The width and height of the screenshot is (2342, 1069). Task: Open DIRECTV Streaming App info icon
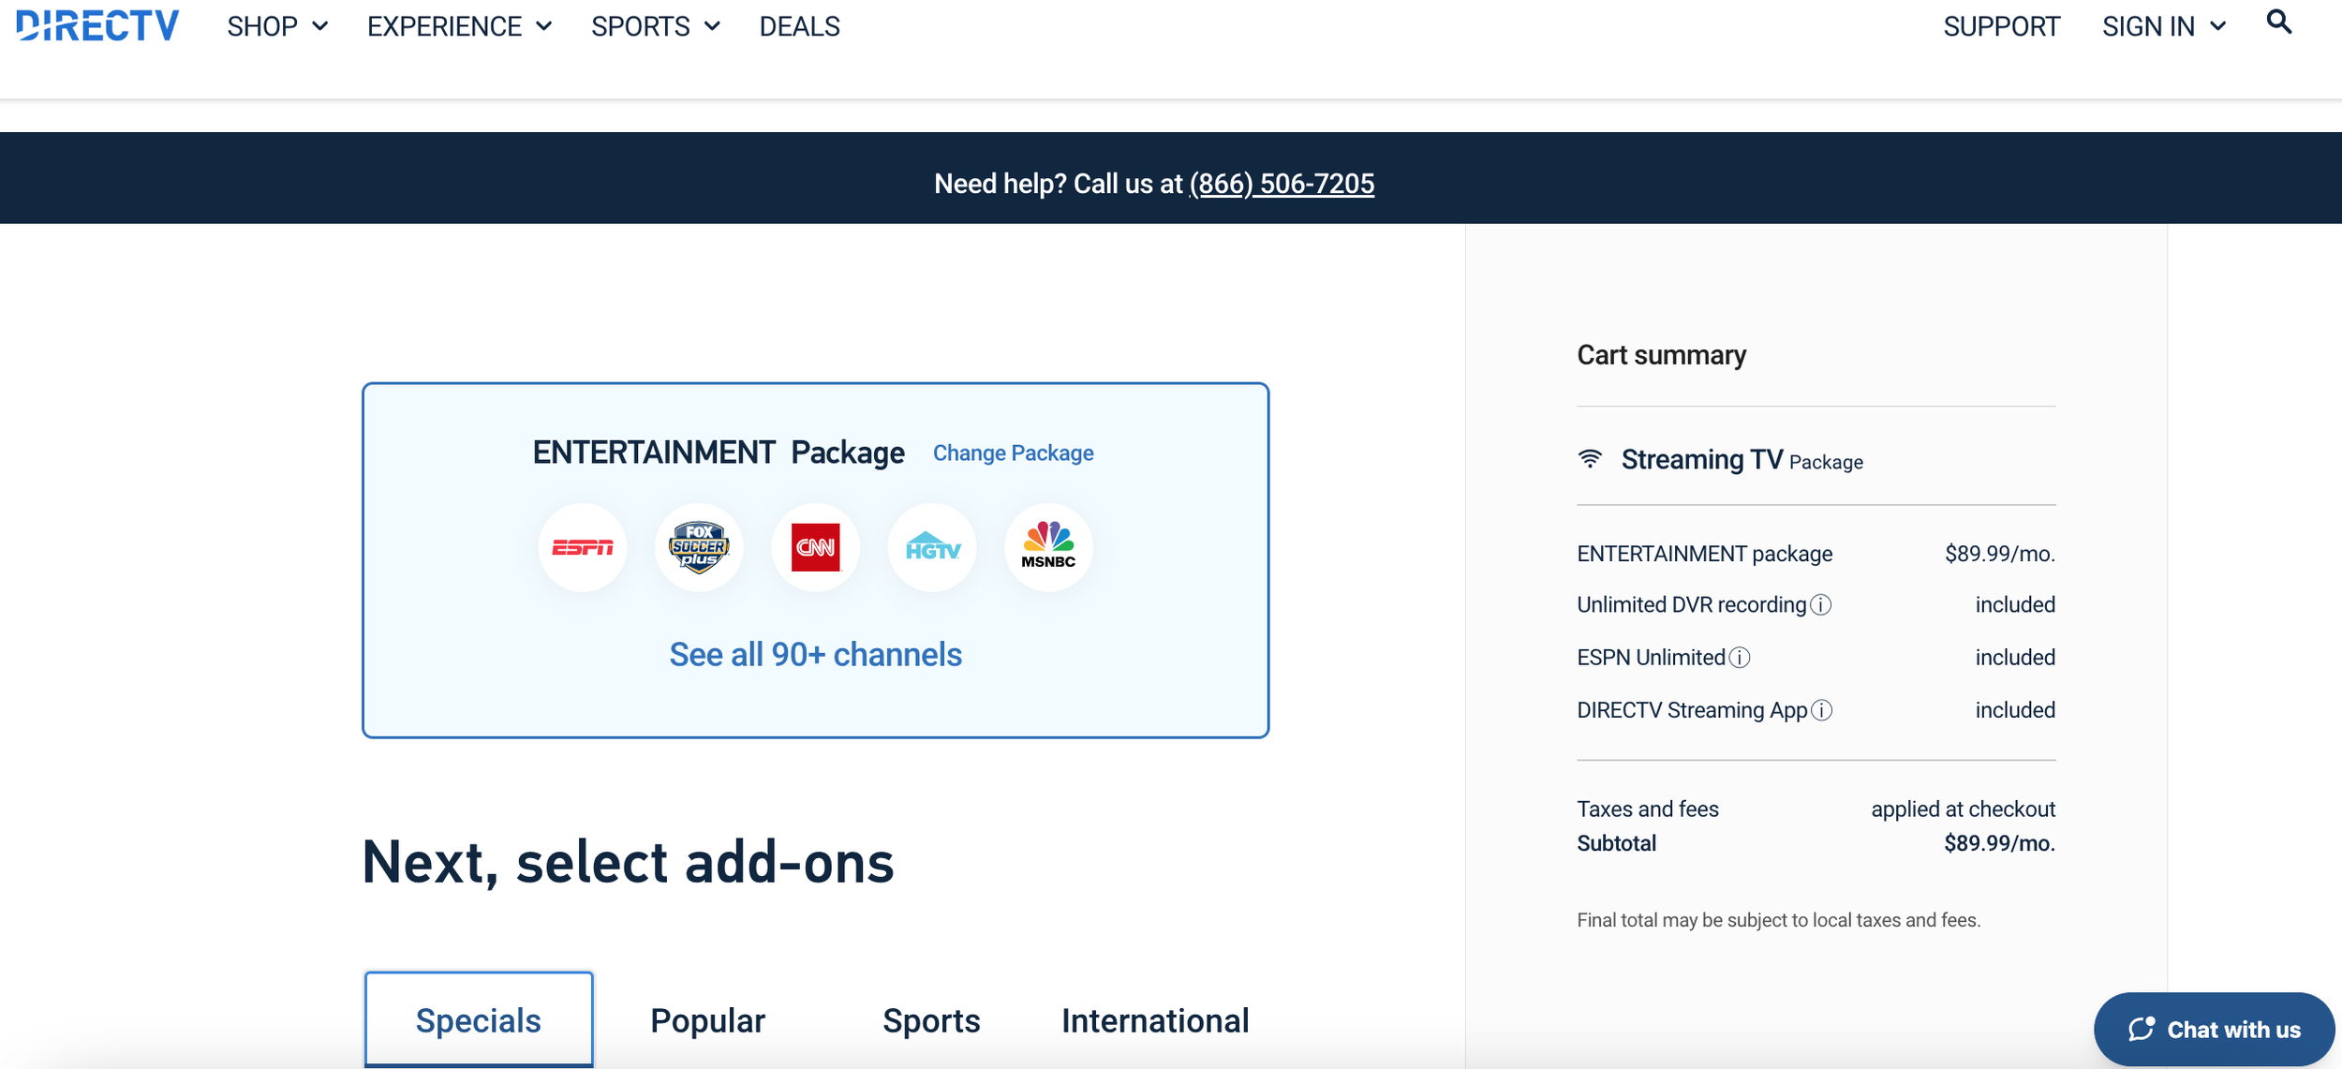pyautogui.click(x=1821, y=710)
